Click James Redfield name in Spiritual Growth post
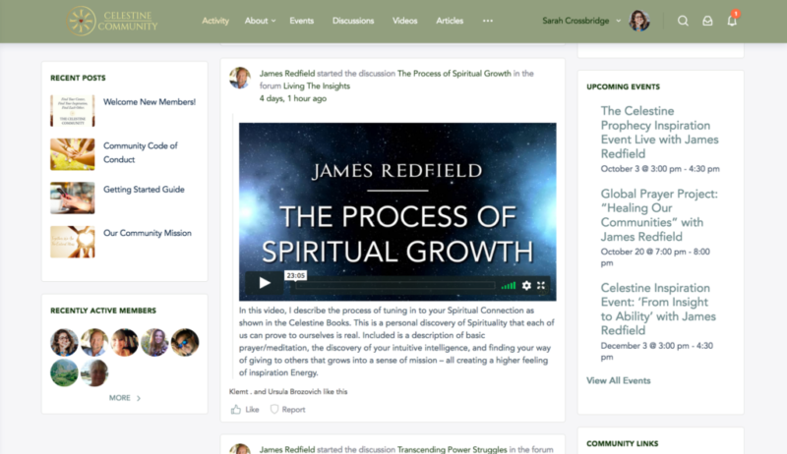Screen dimensions: 787x454 287,73
